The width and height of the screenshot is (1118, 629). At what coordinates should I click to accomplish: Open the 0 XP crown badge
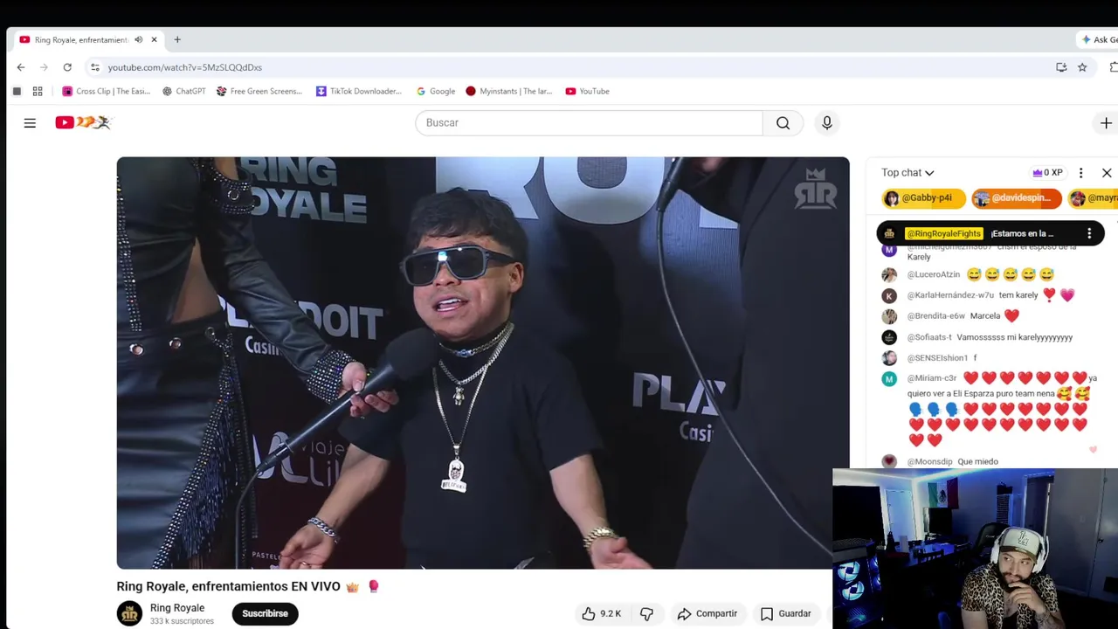pos(1047,173)
